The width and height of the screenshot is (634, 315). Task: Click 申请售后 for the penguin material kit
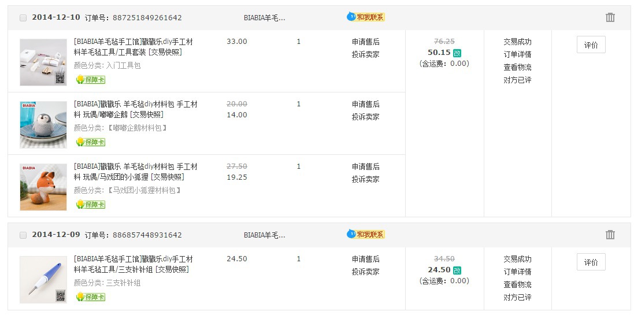click(x=366, y=104)
